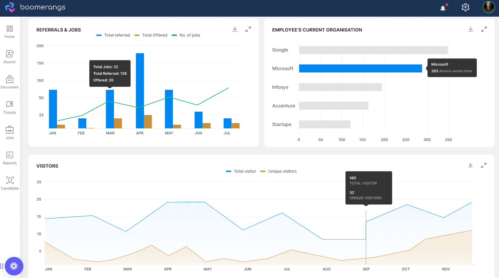Image resolution: width=499 pixels, height=278 pixels.
Task: Click the JUL label in Referrals chart
Action: (x=227, y=133)
